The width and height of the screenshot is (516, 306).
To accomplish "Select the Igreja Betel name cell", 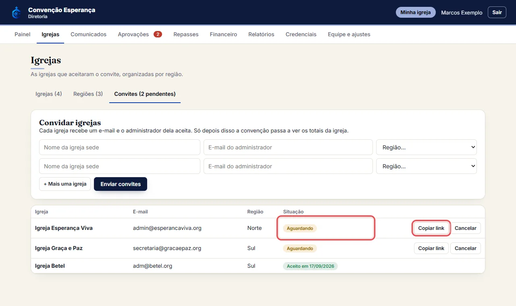I will 50,266.
